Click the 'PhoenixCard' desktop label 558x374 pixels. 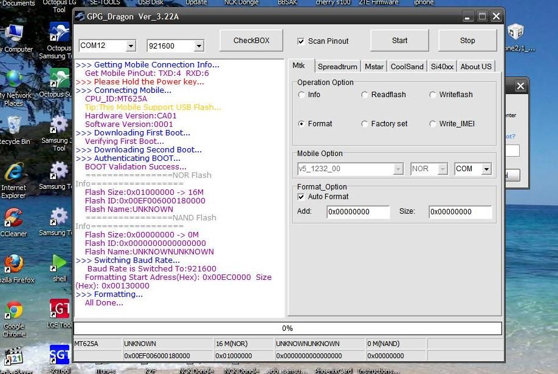332,371
